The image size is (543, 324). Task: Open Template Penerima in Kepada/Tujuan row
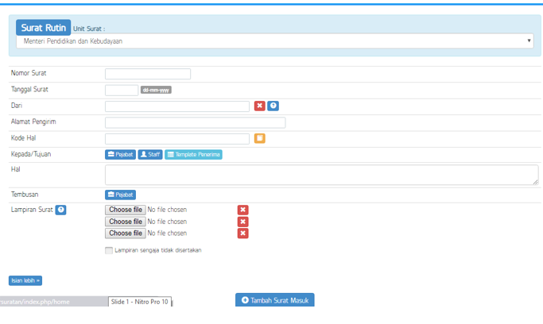193,154
